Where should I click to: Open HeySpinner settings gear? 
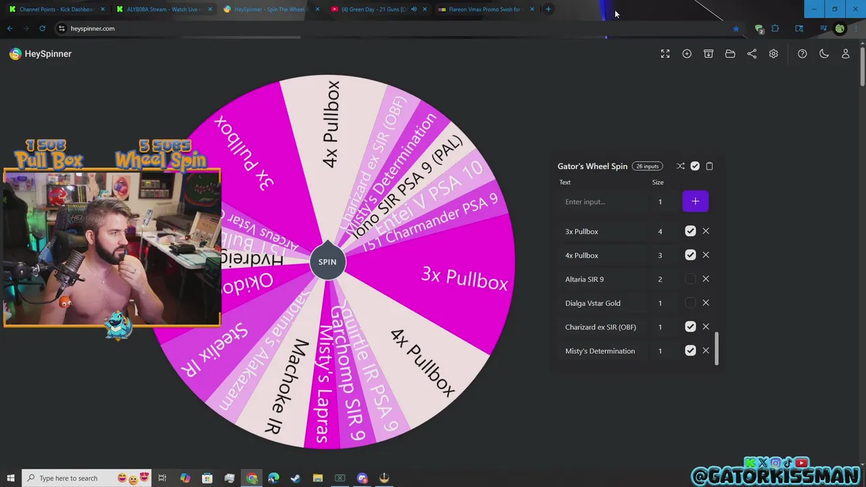pyautogui.click(x=773, y=54)
